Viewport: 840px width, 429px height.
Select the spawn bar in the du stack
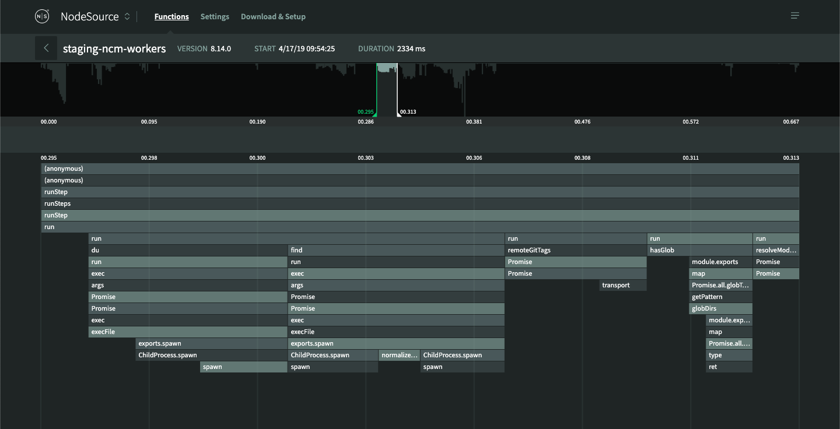[244, 367]
